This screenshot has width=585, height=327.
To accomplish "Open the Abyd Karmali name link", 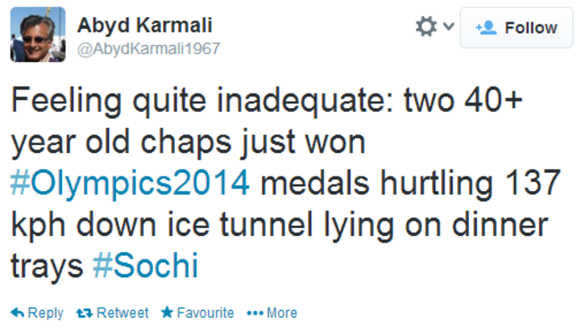I will click(x=144, y=25).
